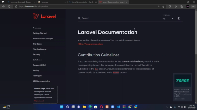Expand the Prologue section in sidebar

37,28
